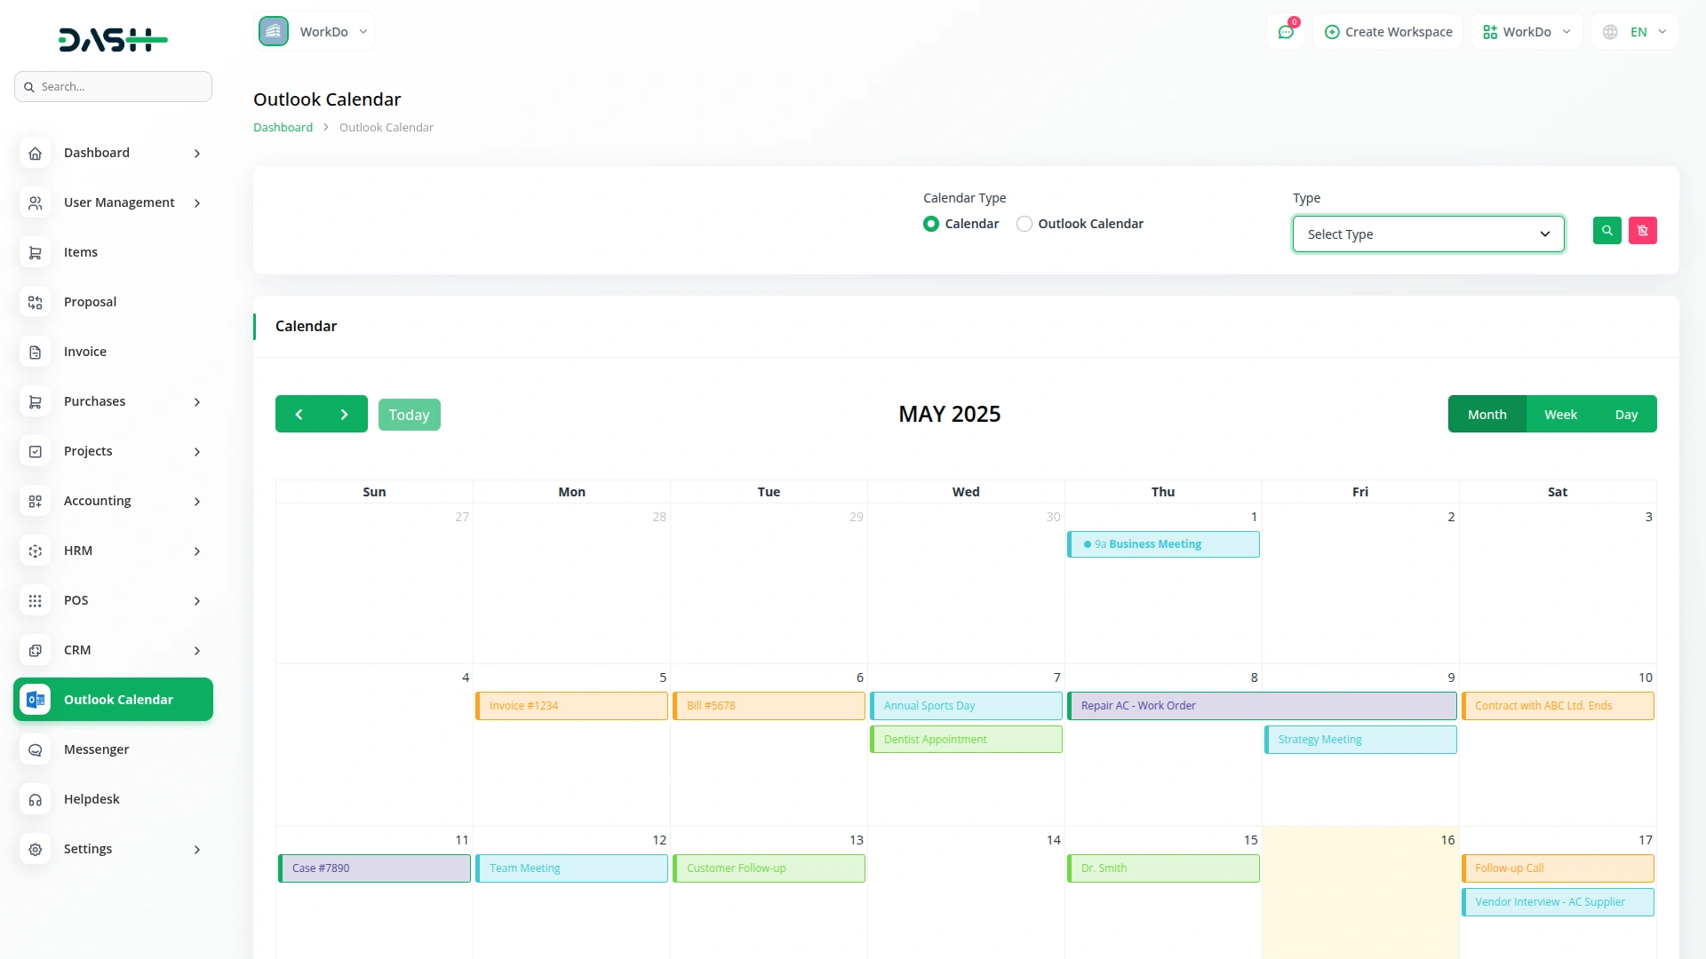
Task: Switch calendar view to Day
Action: [x=1627, y=414]
